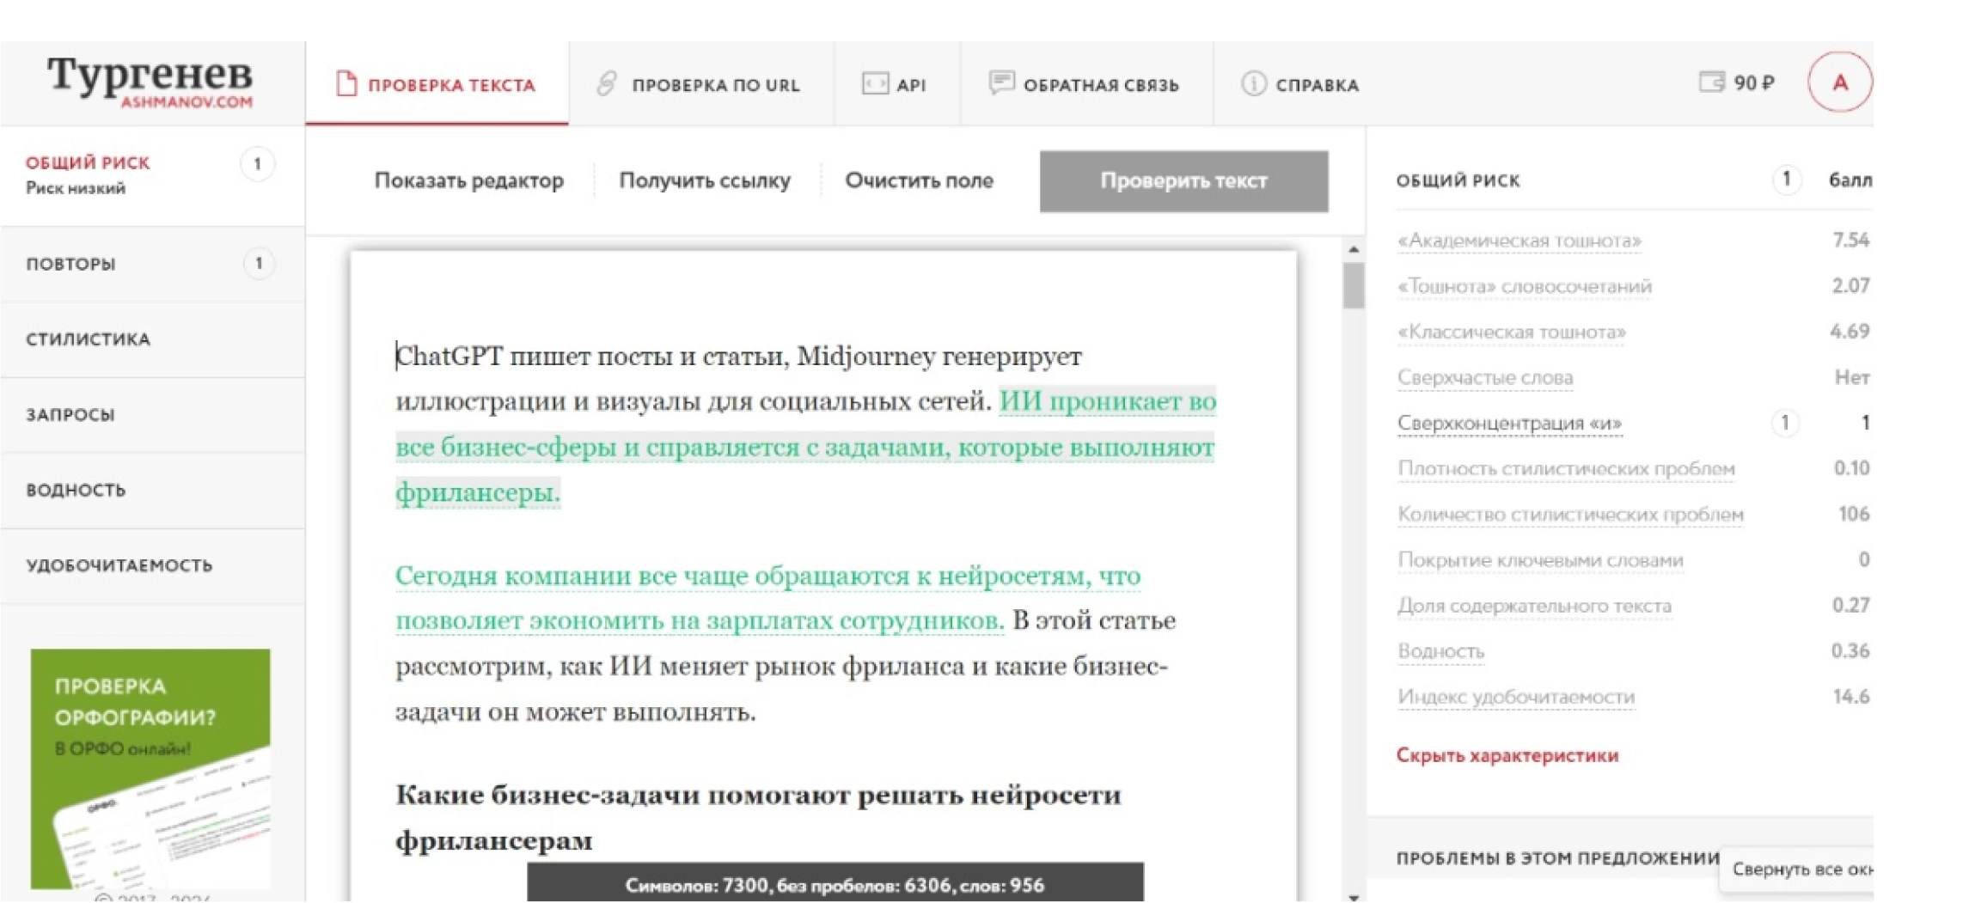Click Свернуть все окна control

(x=1800, y=869)
